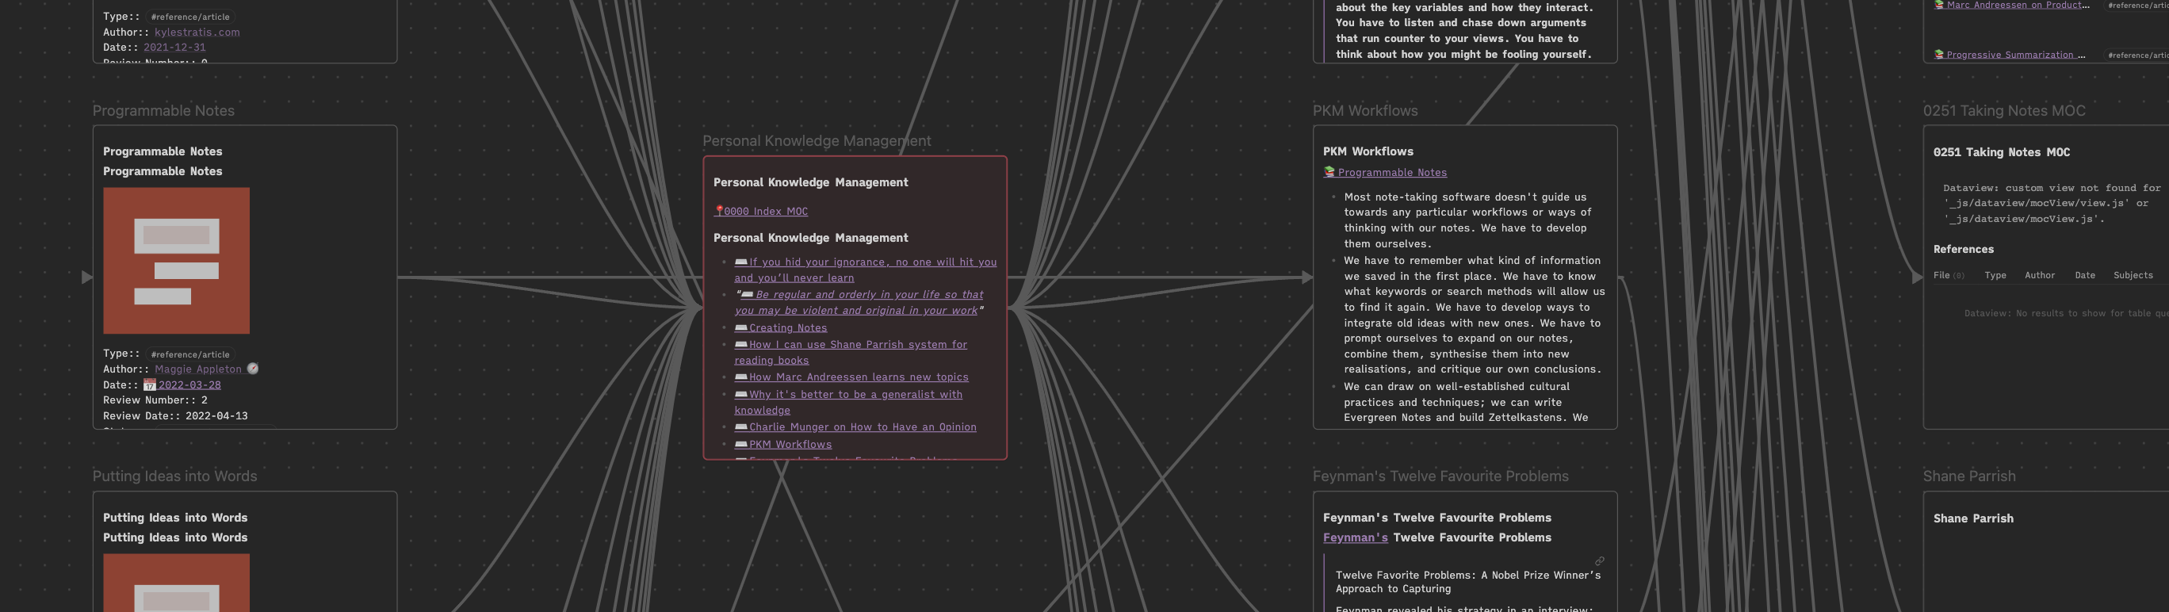Viewport: 2169px width, 612px height.
Task: Click the copy-link icon in Feynman's quote block
Action: [1599, 560]
